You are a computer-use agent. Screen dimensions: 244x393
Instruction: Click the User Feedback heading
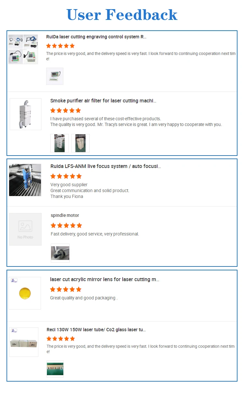pyautogui.click(x=122, y=15)
